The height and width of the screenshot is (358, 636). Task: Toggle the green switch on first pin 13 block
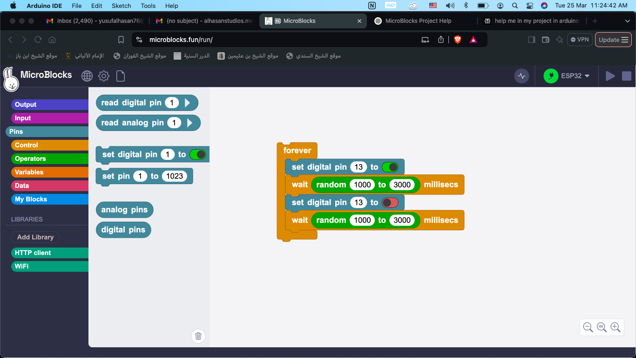click(x=390, y=167)
